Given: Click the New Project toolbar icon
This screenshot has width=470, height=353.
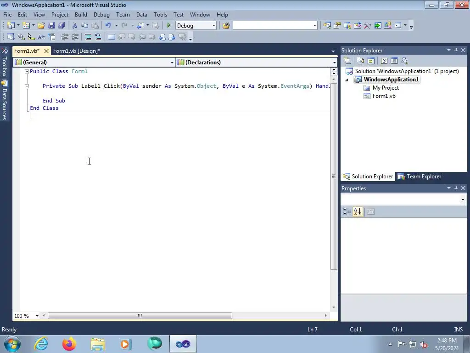Looking at the screenshot, I should coord(11,26).
